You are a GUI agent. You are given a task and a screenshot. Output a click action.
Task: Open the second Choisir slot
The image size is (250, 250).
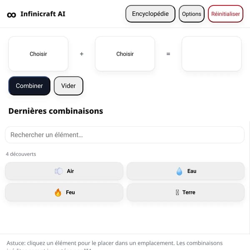coord(125,54)
